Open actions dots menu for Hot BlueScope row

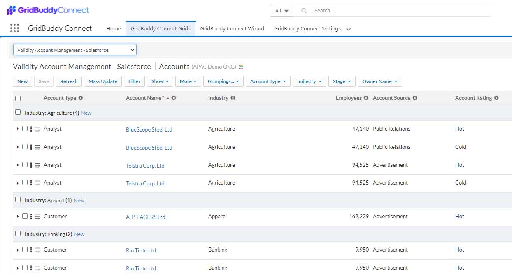(x=31, y=129)
